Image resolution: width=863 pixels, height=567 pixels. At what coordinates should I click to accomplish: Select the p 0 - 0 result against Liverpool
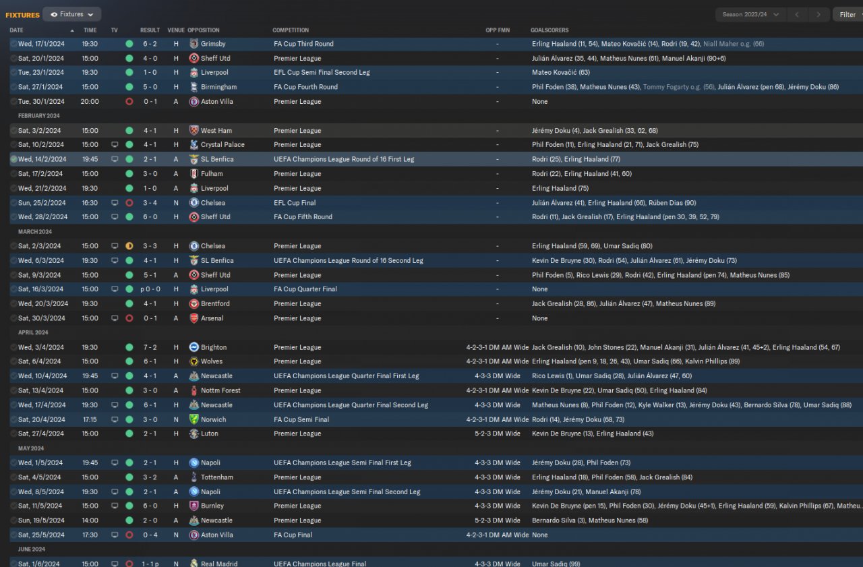[149, 289]
